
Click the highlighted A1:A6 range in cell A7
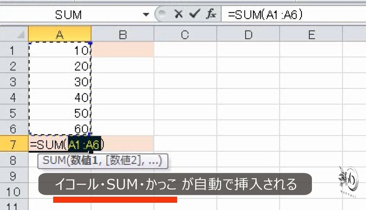click(84, 144)
